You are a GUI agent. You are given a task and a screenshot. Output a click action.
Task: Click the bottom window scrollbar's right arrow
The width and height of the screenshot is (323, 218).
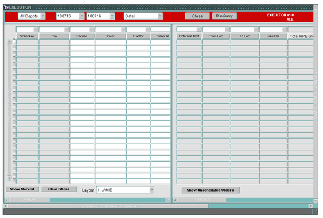310,206
